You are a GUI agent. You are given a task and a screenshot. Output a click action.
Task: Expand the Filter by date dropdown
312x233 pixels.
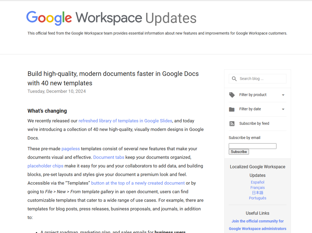click(250, 109)
